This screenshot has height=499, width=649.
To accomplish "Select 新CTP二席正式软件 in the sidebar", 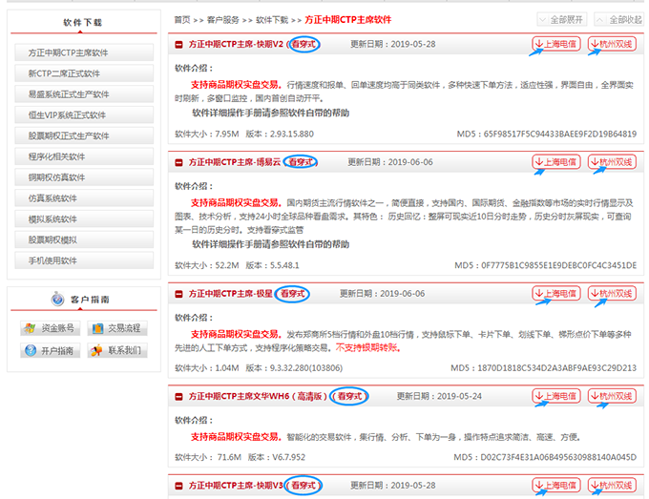I will coord(72,73).
